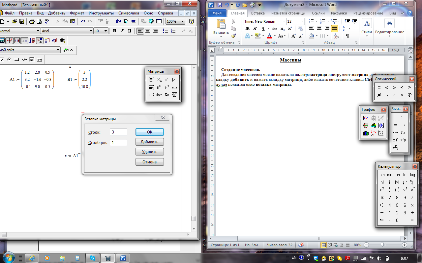Toggle Underline in Mathcad formatting bar
The height and width of the screenshot is (263, 422).
pyautogui.click(x=130, y=31)
